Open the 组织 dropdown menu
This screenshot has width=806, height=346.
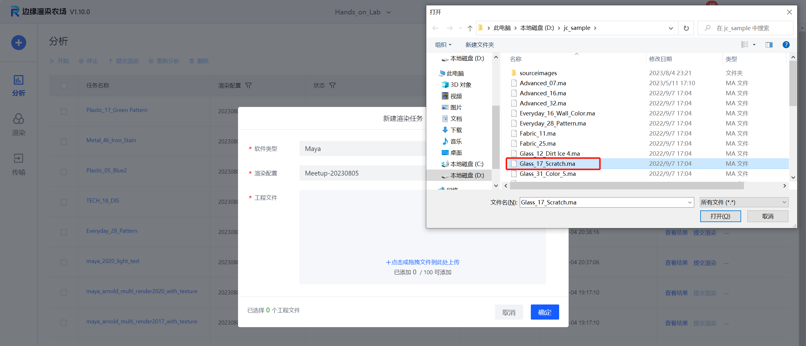click(x=443, y=45)
